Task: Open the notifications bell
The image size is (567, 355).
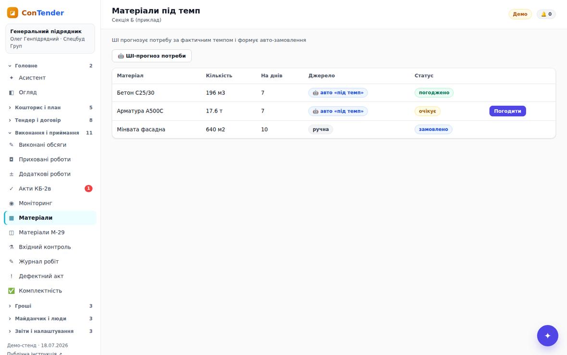Action: (x=546, y=14)
